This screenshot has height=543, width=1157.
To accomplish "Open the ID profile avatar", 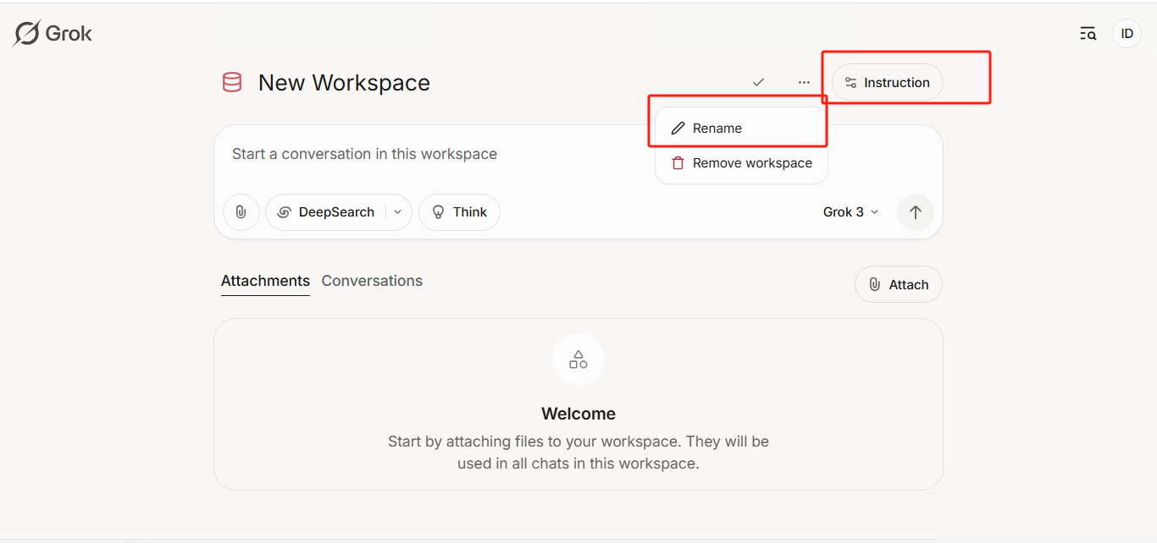I will pyautogui.click(x=1127, y=34).
